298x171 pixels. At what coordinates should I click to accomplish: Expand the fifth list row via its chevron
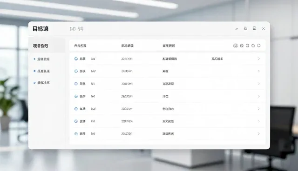tap(259, 109)
